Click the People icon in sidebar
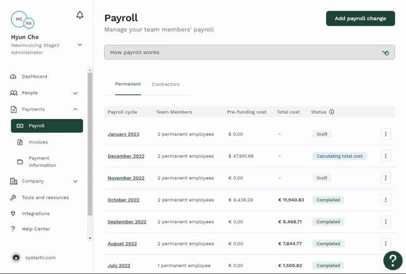The width and height of the screenshot is (406, 274). point(13,93)
